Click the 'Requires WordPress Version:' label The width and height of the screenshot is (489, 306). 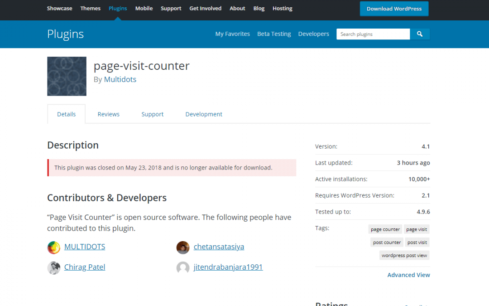[x=355, y=195]
